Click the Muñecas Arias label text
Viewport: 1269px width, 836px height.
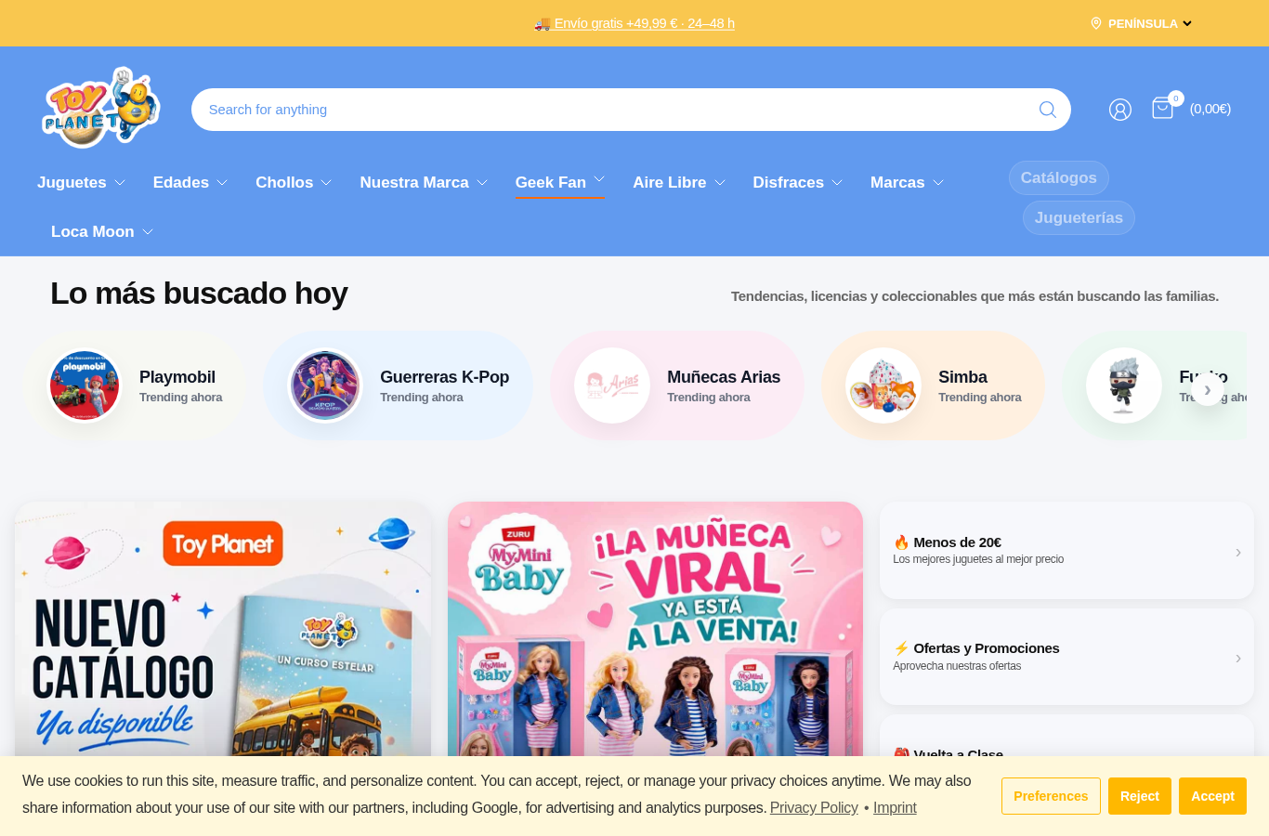pos(724,377)
